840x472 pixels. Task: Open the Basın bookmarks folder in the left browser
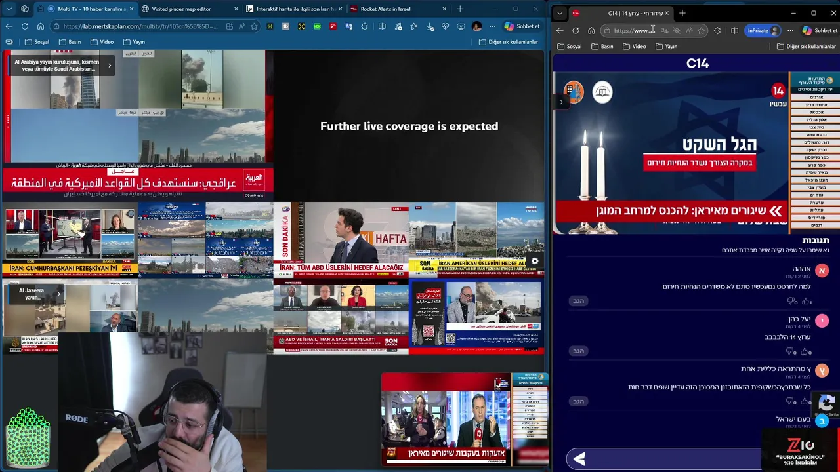click(70, 42)
